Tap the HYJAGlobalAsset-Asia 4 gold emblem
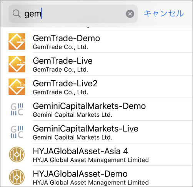The height and width of the screenshot is (187, 193). click(17, 155)
